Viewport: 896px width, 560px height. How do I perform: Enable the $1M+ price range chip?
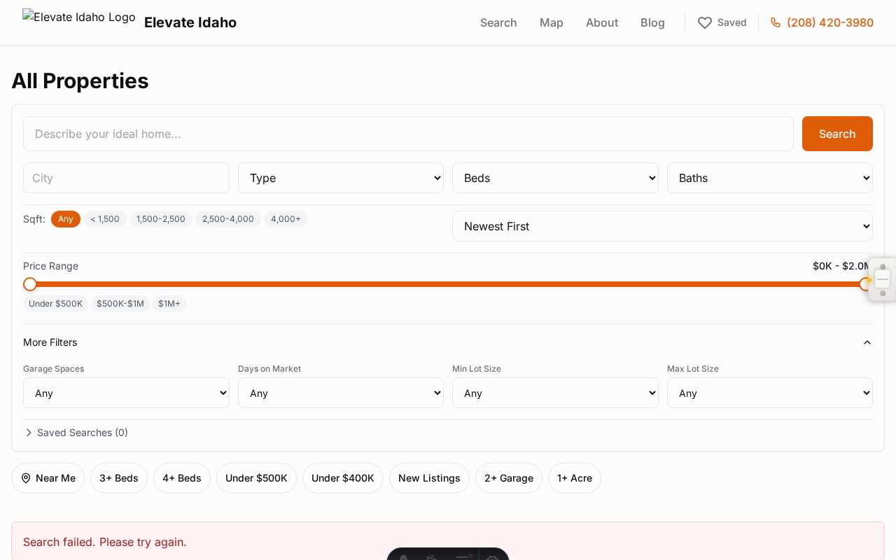tap(169, 304)
